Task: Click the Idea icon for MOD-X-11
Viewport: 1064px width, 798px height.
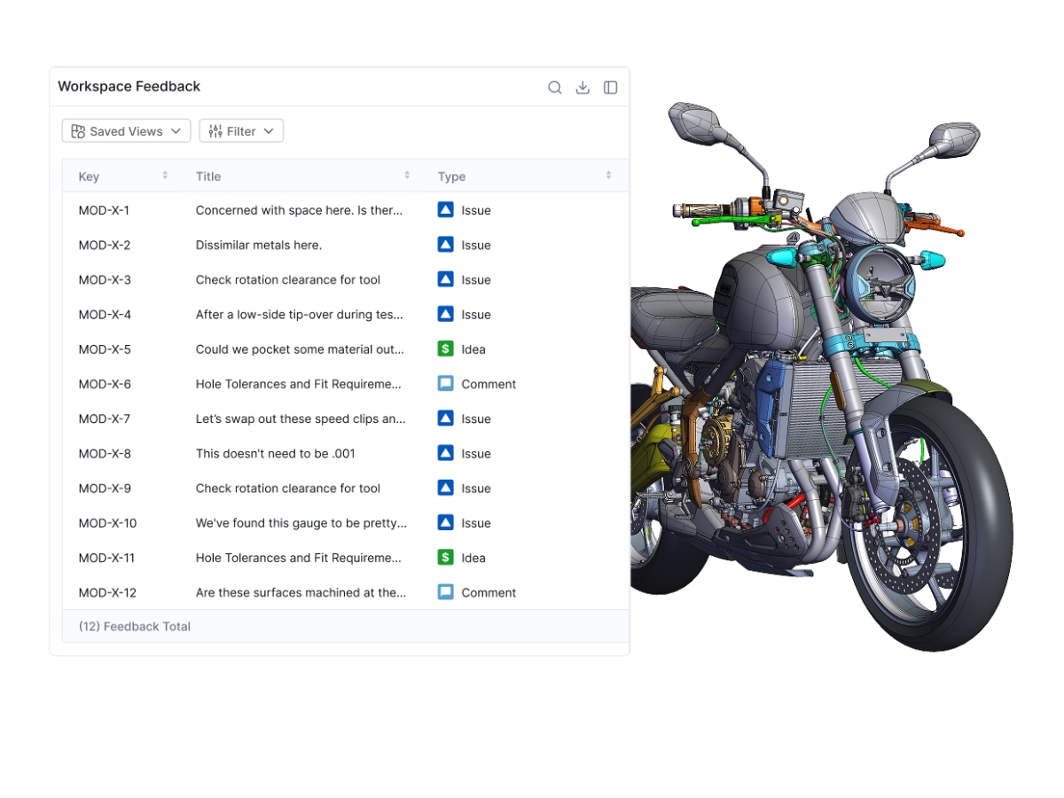Action: coord(446,558)
